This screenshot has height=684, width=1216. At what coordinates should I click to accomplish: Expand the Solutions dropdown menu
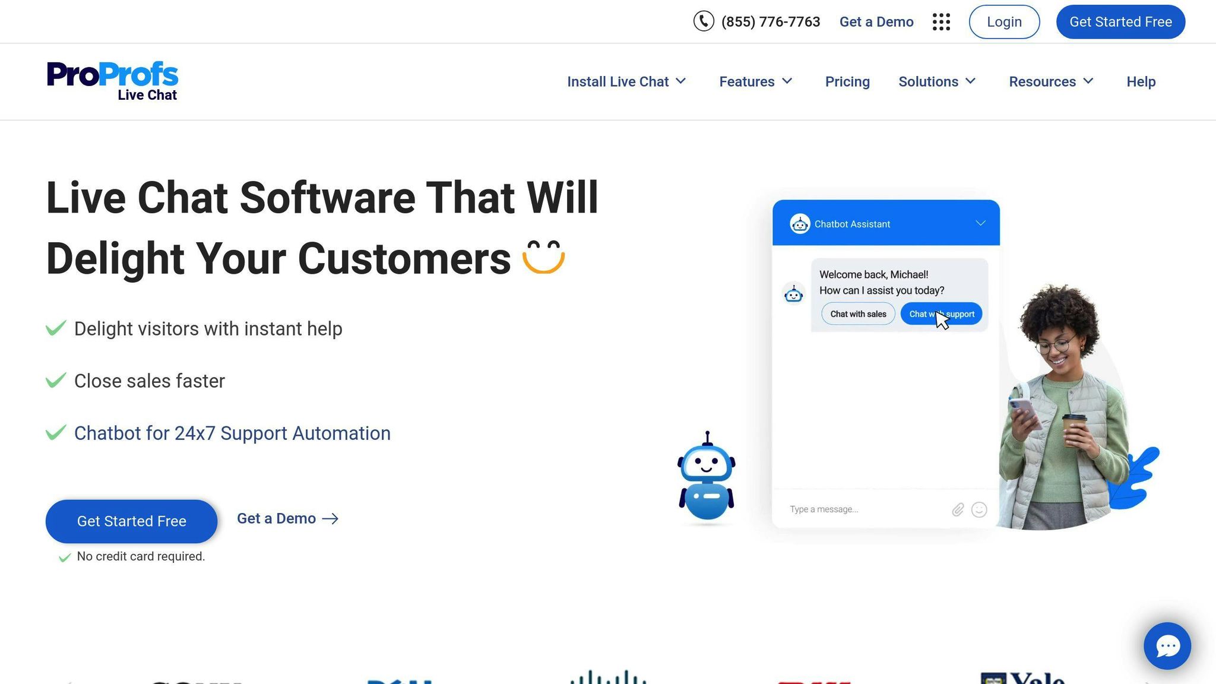point(937,81)
